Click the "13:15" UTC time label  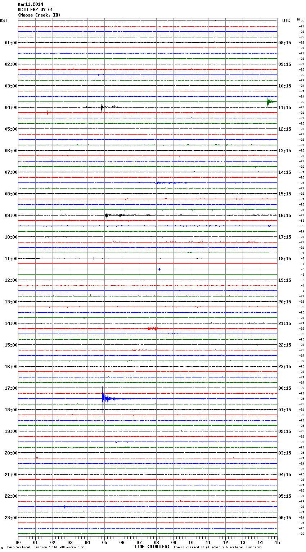click(285, 151)
